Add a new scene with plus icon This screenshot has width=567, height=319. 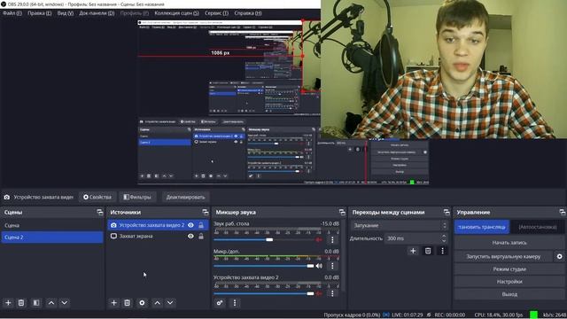pyautogui.click(x=8, y=303)
